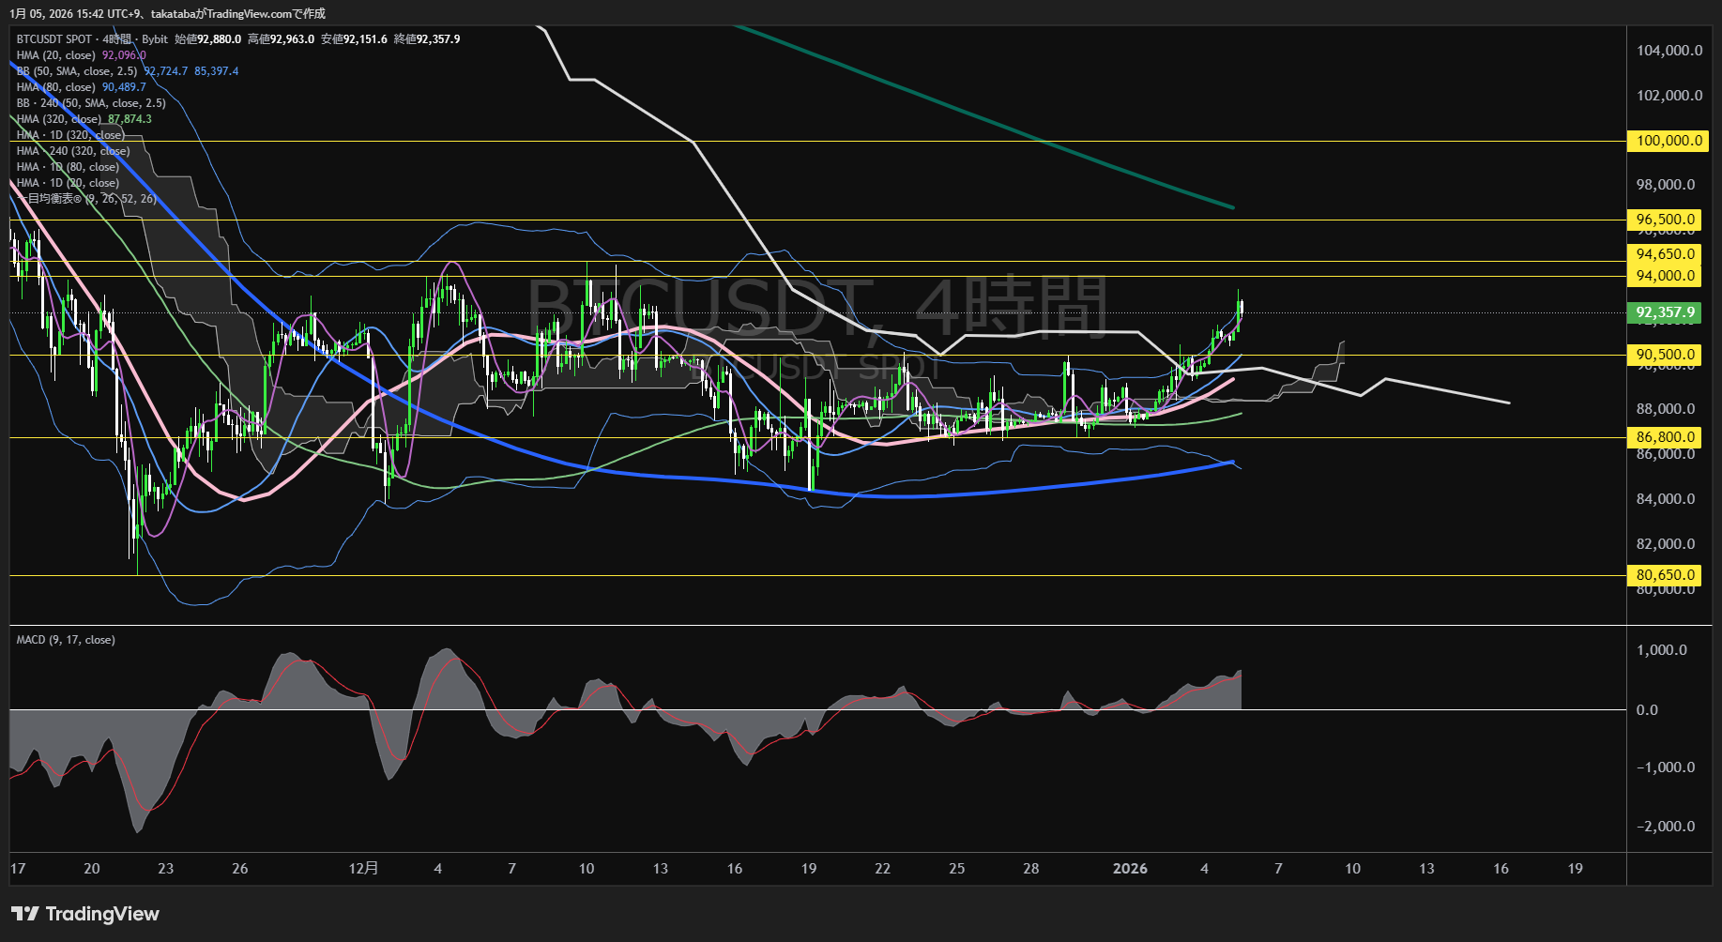Select the HMA · 1D (80, close) legend
This screenshot has height=942, width=1722.
pos(68,167)
